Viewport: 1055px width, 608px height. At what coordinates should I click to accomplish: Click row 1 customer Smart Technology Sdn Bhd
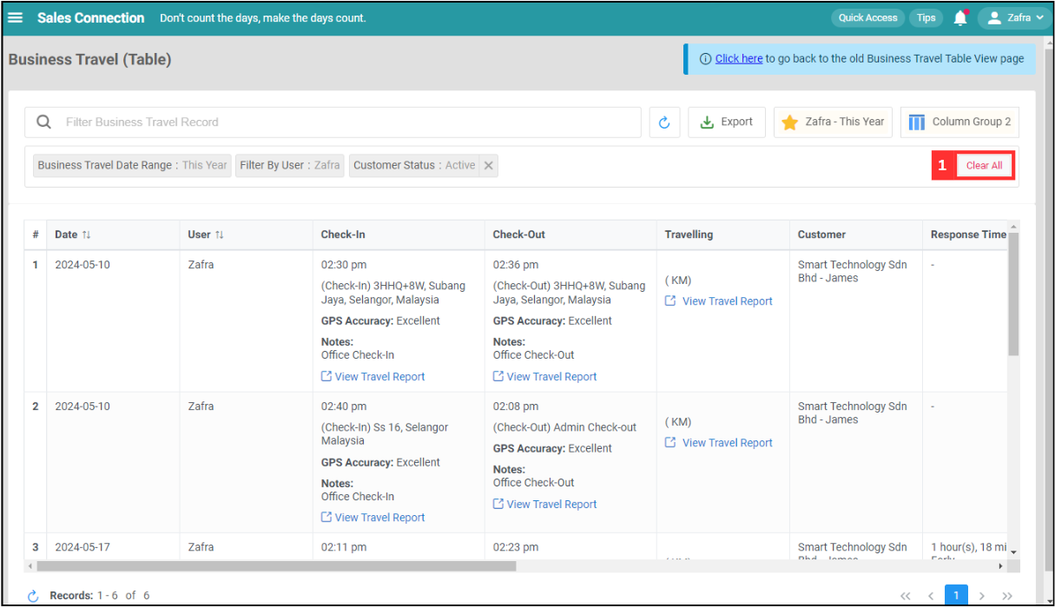coord(853,272)
